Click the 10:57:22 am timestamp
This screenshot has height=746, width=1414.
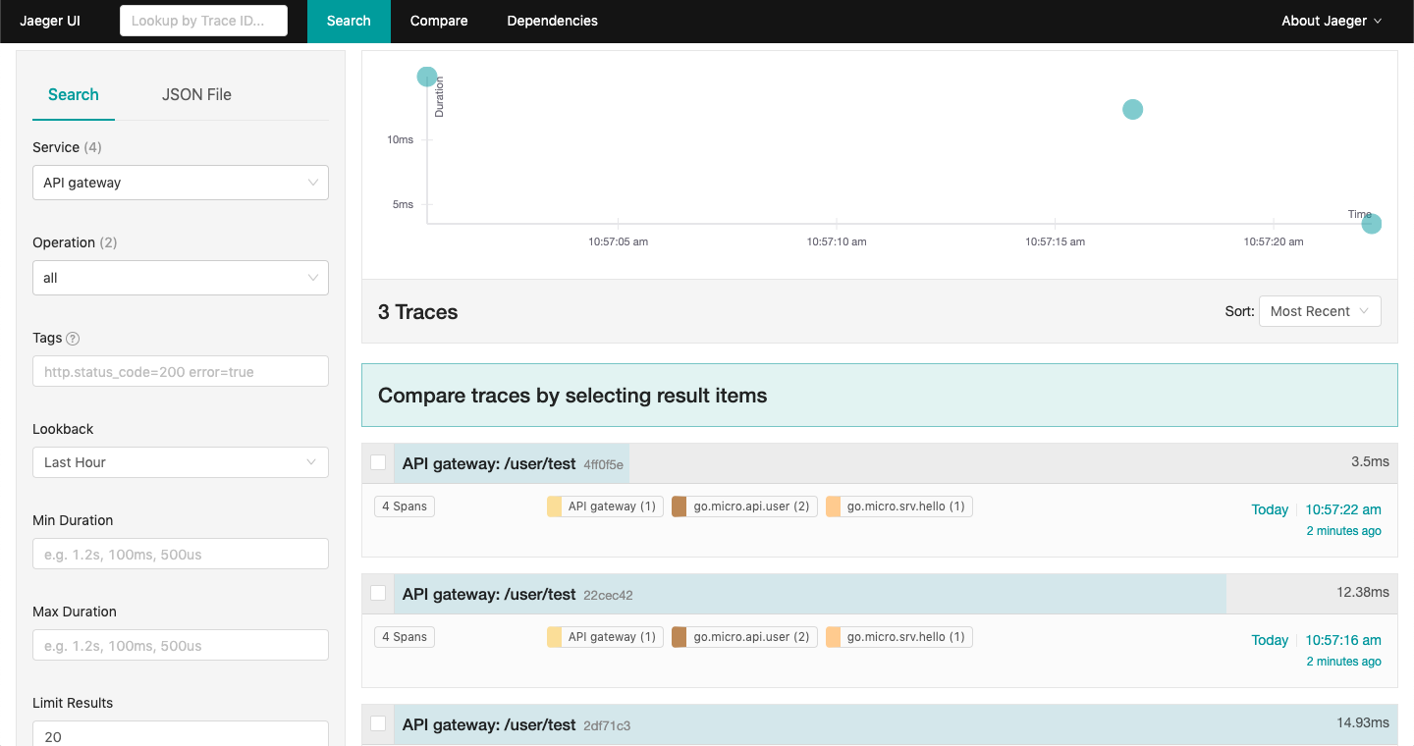pos(1343,509)
